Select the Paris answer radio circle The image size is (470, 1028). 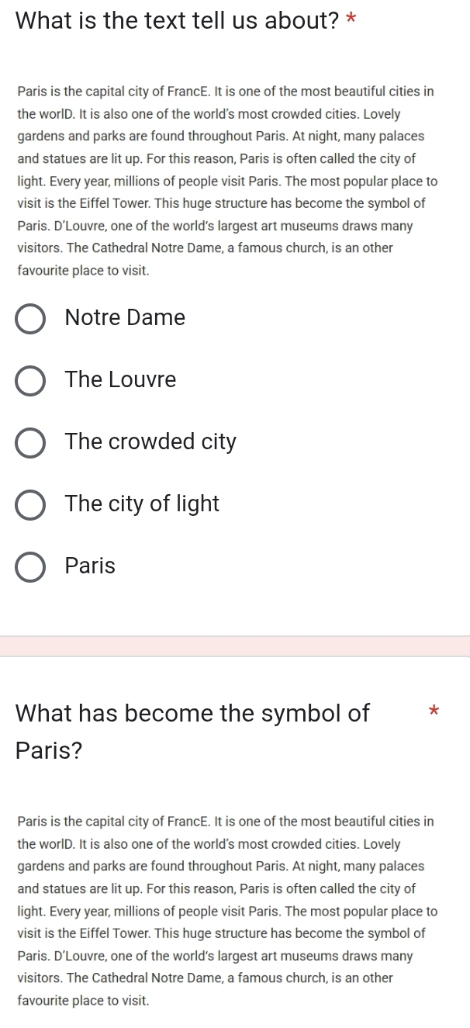tap(31, 566)
